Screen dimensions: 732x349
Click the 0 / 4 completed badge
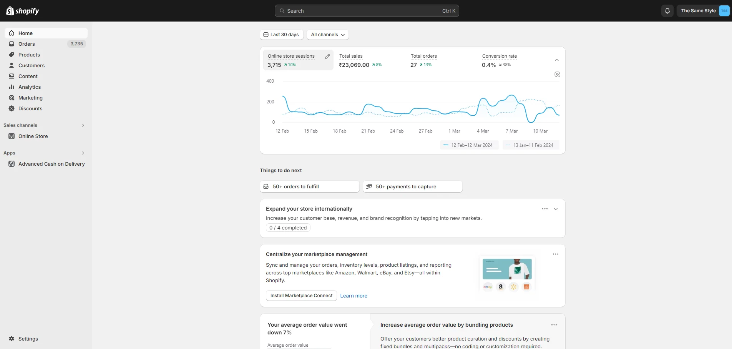288,228
